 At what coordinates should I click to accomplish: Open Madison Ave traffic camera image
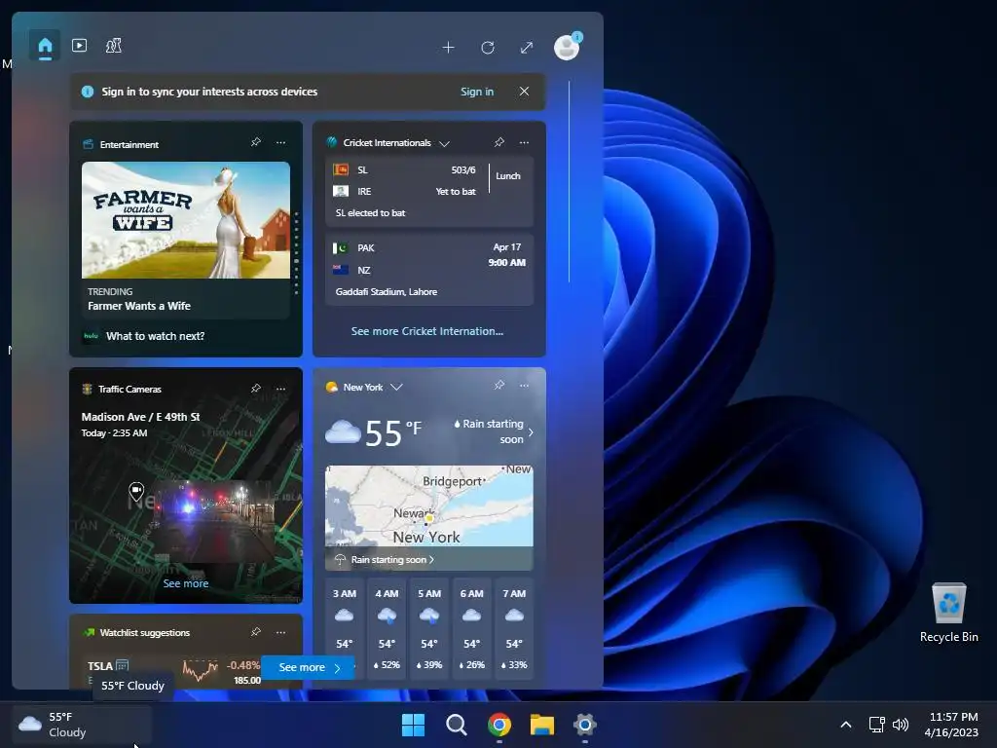point(215,520)
